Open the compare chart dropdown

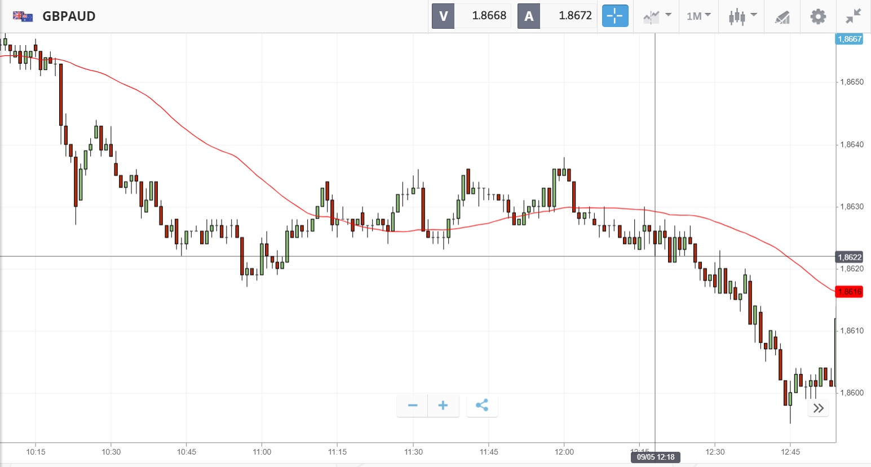pos(657,16)
